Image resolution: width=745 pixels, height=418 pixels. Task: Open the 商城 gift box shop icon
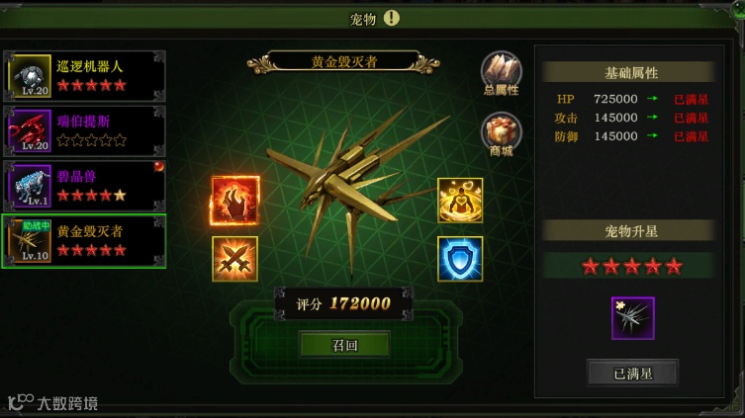(x=502, y=134)
